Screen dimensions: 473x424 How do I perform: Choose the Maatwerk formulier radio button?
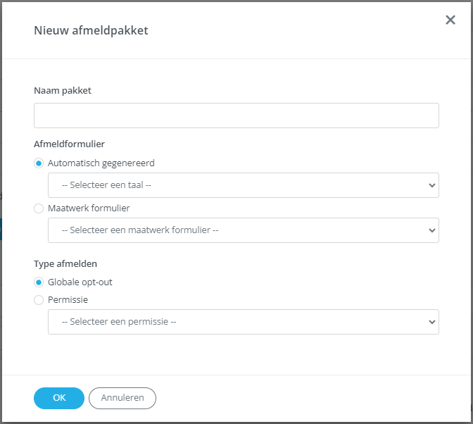[x=39, y=208]
